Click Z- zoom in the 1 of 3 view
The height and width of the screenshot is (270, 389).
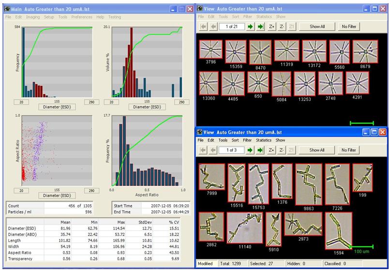coord(282,150)
